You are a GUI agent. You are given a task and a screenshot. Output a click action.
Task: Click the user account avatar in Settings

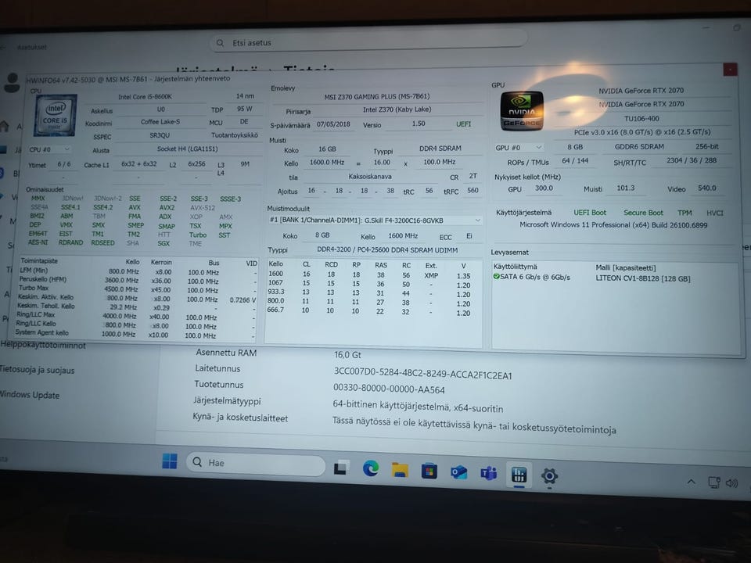12,82
